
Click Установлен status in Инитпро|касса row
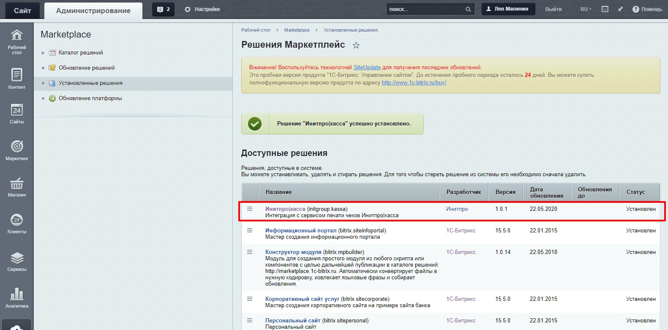click(641, 209)
